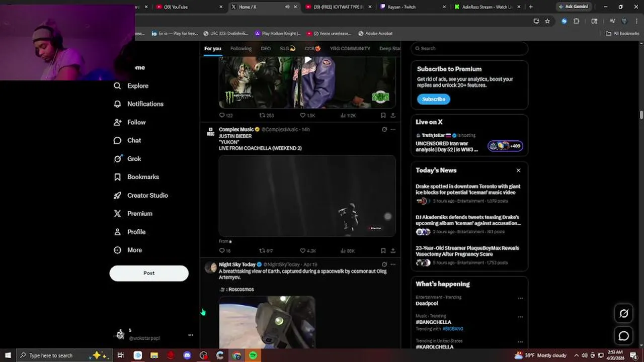This screenshot has width=644, height=362.
Task: Click Grok icon on Night Sky Today post
Action: coord(384,264)
